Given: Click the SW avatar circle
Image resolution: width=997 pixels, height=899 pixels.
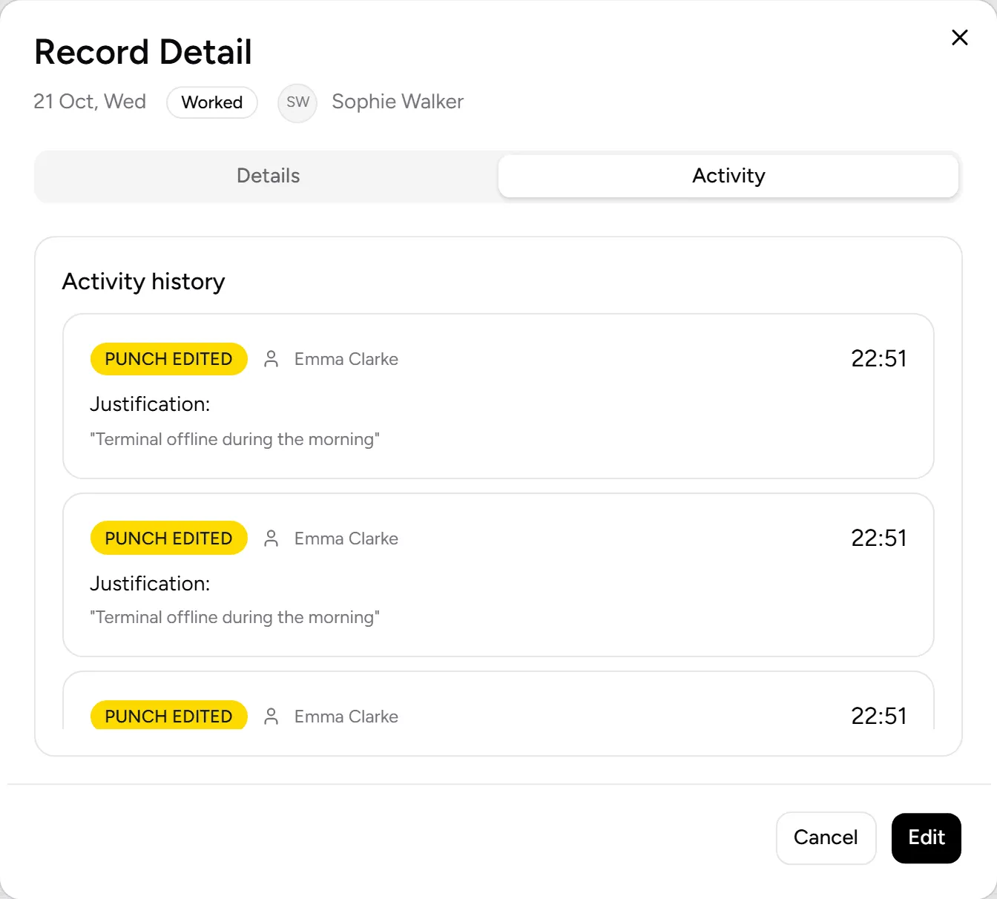Looking at the screenshot, I should coord(297,102).
